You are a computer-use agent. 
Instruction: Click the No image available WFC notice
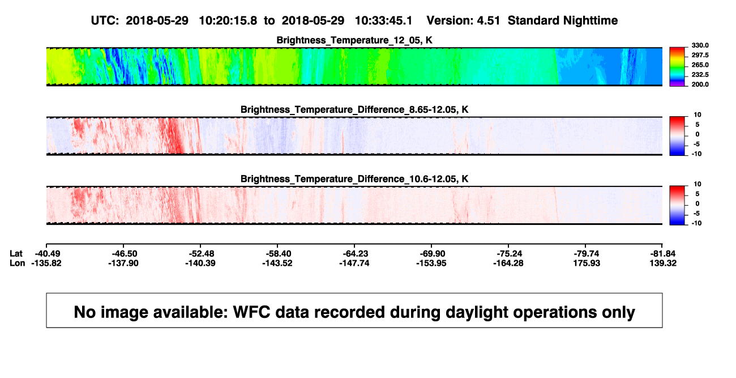[x=354, y=311]
